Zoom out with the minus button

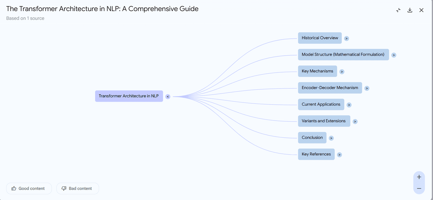pos(419,188)
